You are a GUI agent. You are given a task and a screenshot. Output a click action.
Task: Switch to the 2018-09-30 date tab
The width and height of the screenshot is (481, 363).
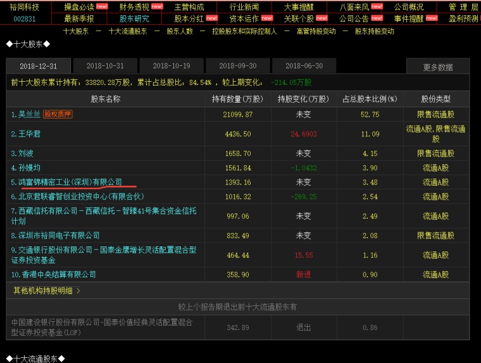[x=238, y=66]
